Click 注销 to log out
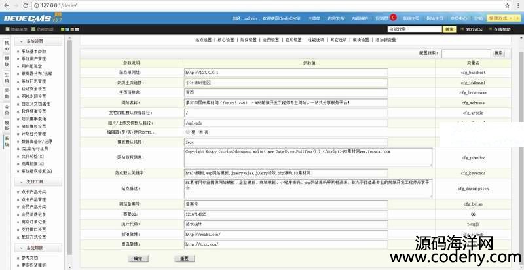Viewport: 524px width, 270px height. tap(479, 19)
